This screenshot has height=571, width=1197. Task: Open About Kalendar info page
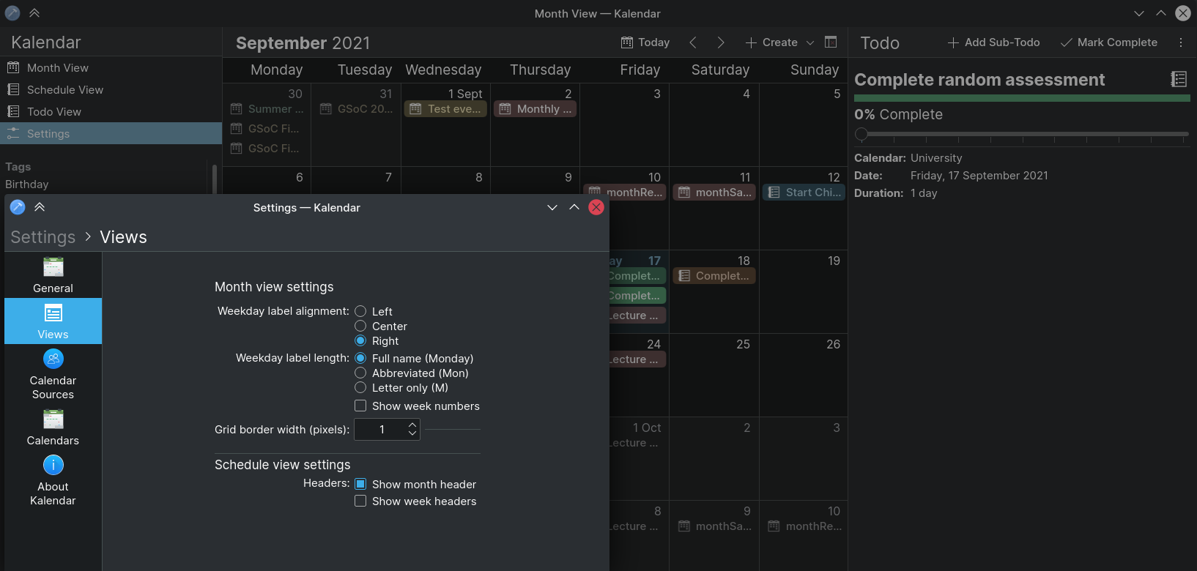point(53,480)
